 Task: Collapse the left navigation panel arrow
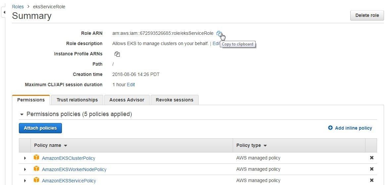coord(4,12)
